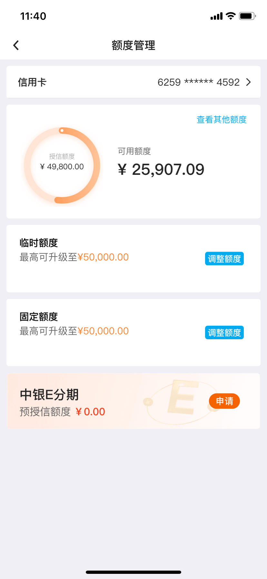Screen dimensions: 267x579
Task: Tap the white dot on progress ring
Action: (62, 131)
